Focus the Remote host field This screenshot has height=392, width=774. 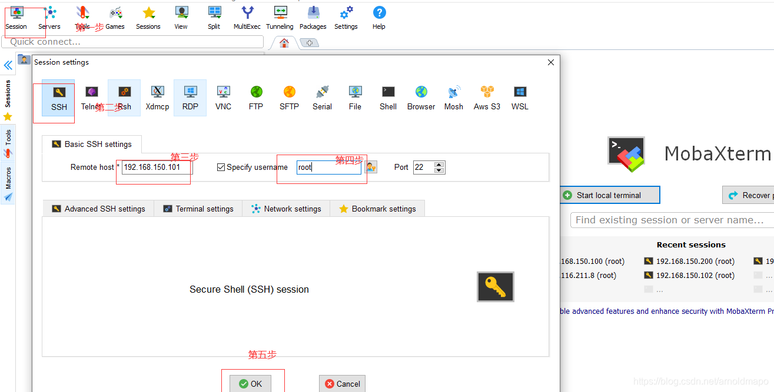[x=157, y=167]
